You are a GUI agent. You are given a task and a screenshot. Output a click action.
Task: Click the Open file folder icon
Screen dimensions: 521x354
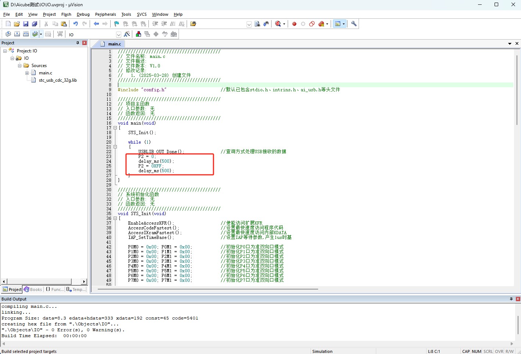click(x=17, y=24)
